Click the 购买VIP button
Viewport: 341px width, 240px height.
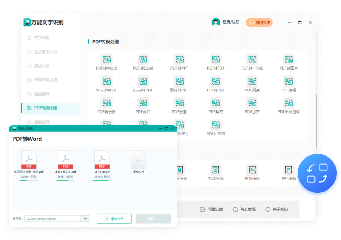[x=259, y=22]
